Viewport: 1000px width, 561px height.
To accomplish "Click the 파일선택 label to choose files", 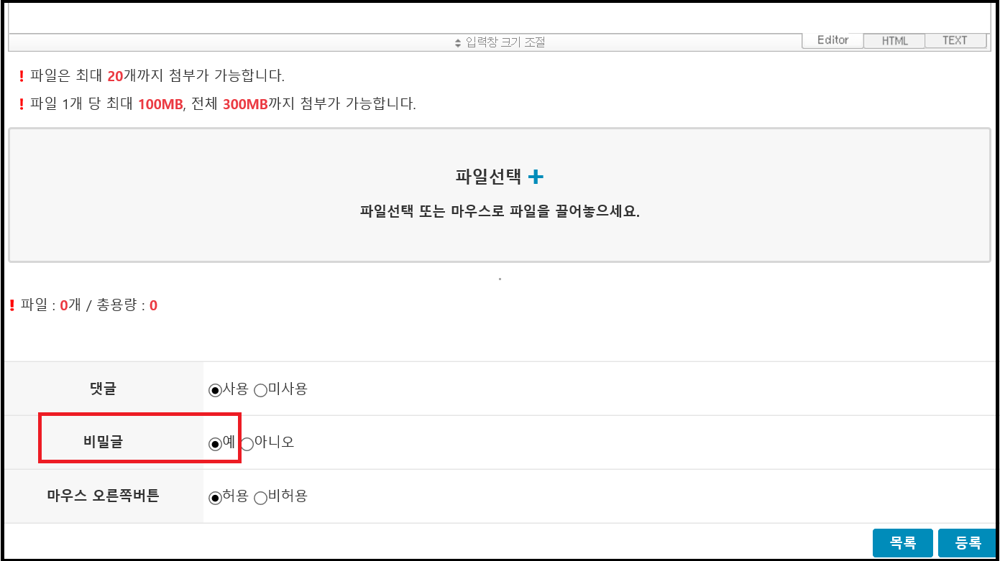I will click(488, 176).
